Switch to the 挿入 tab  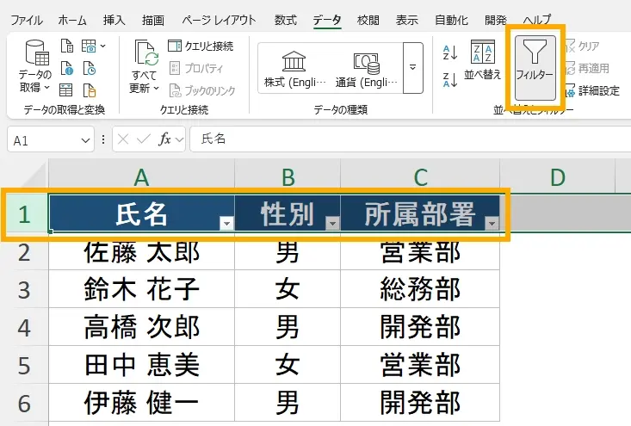point(114,20)
